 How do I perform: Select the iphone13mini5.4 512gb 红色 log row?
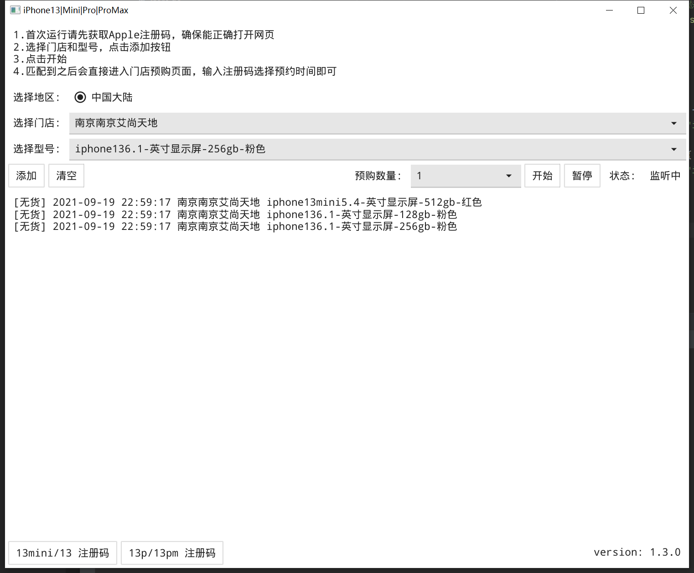pyautogui.click(x=248, y=202)
